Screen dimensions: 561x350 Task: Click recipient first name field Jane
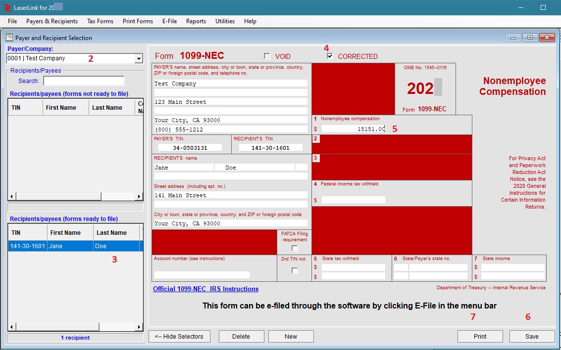tap(184, 167)
